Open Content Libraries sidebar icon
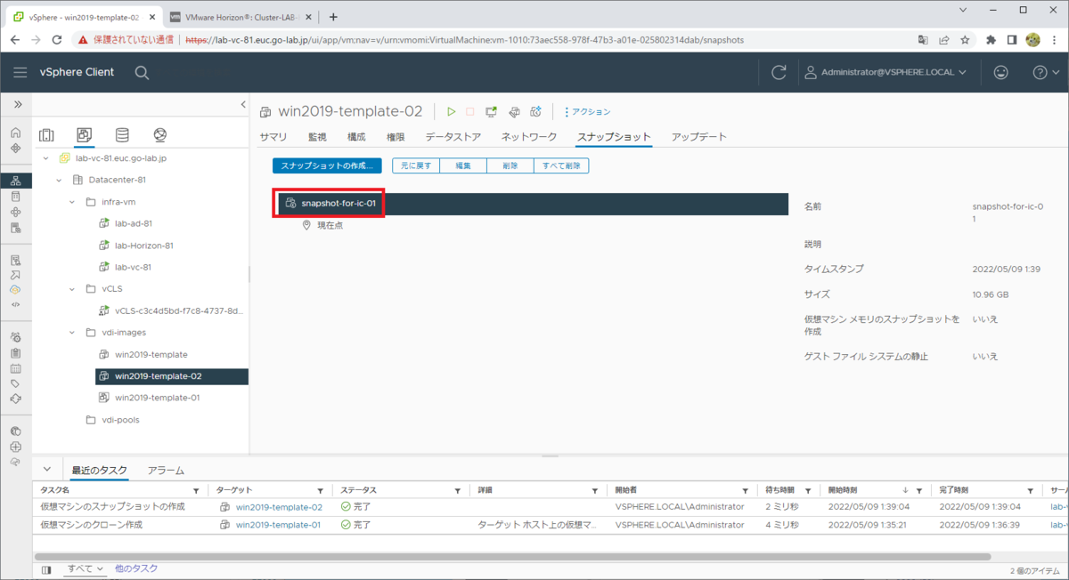1069x580 pixels. [x=15, y=197]
